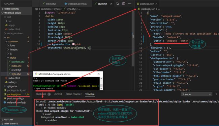Open app.js in the dist folder
This screenshot has height=126, width=219.
tap(11, 25)
